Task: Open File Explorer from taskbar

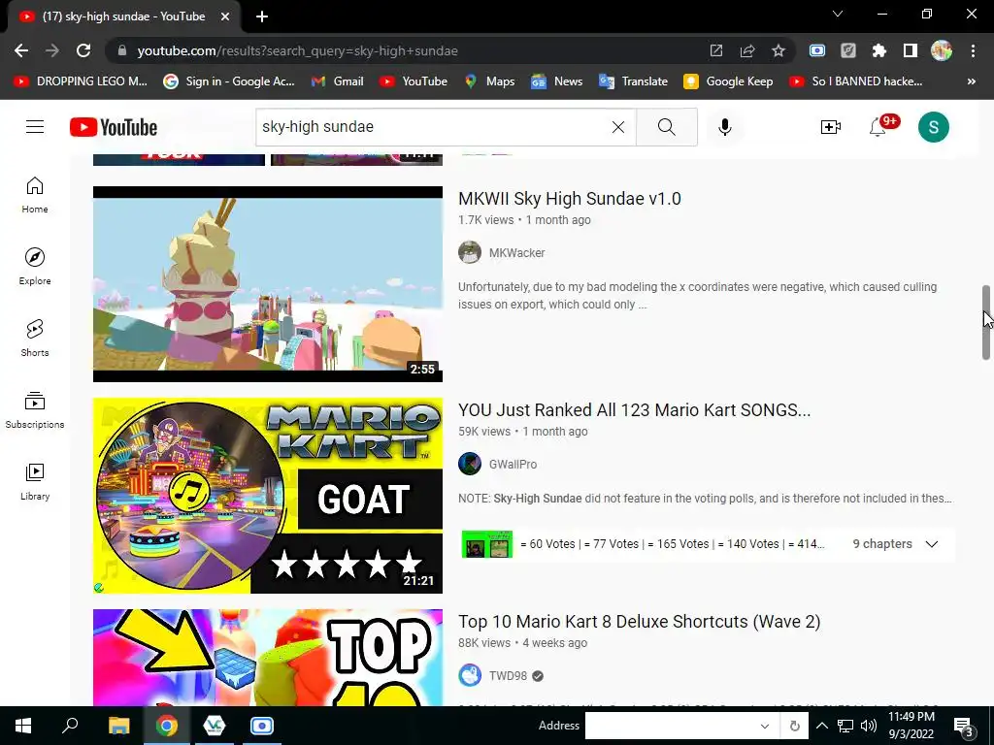Action: click(118, 726)
